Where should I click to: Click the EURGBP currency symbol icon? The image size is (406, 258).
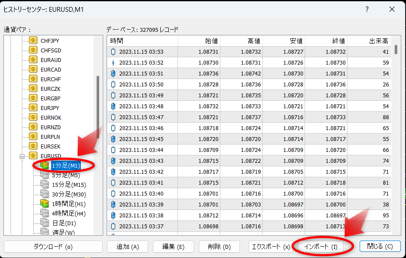33,98
